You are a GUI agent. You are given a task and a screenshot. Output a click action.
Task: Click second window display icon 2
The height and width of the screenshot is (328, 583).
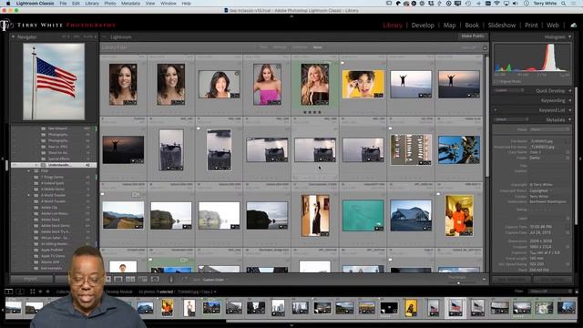click(x=20, y=292)
